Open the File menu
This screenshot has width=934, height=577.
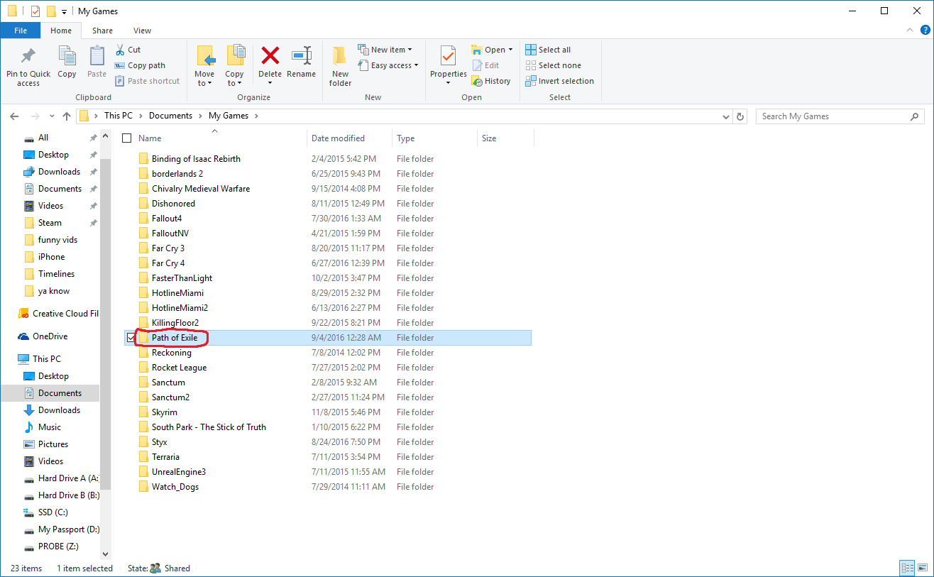click(21, 31)
